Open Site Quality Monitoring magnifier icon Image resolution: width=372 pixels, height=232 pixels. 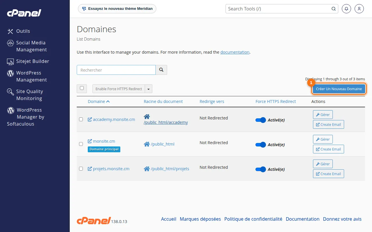click(x=10, y=92)
